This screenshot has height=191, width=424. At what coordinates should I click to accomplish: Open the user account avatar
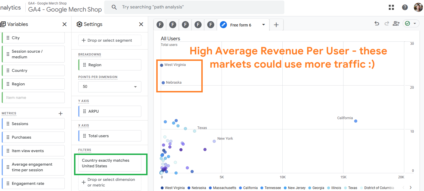[x=418, y=7]
